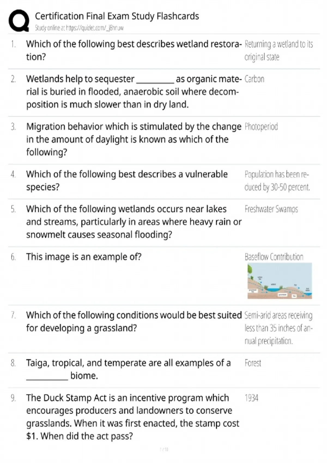Select answer 'Population has been reduced by 30-50 percent'
Viewport: 327px width, 464px height.
(277, 181)
